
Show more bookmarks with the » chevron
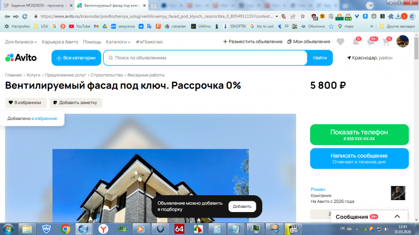tap(372, 26)
